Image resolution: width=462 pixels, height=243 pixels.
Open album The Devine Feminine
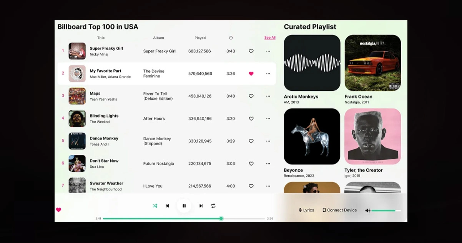coord(154,74)
